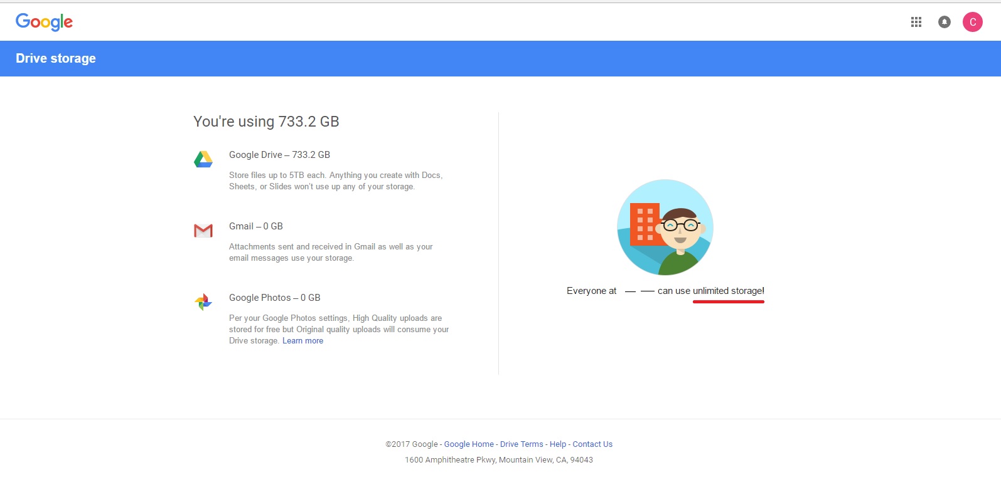This screenshot has height=492, width=1001.
Task: Click the unlimited storage illustration
Action: point(665,228)
